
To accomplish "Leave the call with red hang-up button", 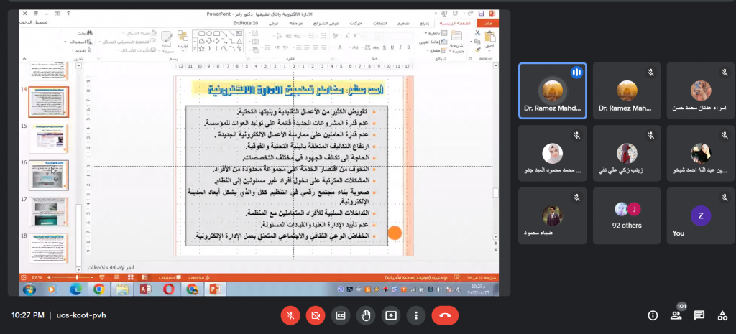I will tap(445, 315).
